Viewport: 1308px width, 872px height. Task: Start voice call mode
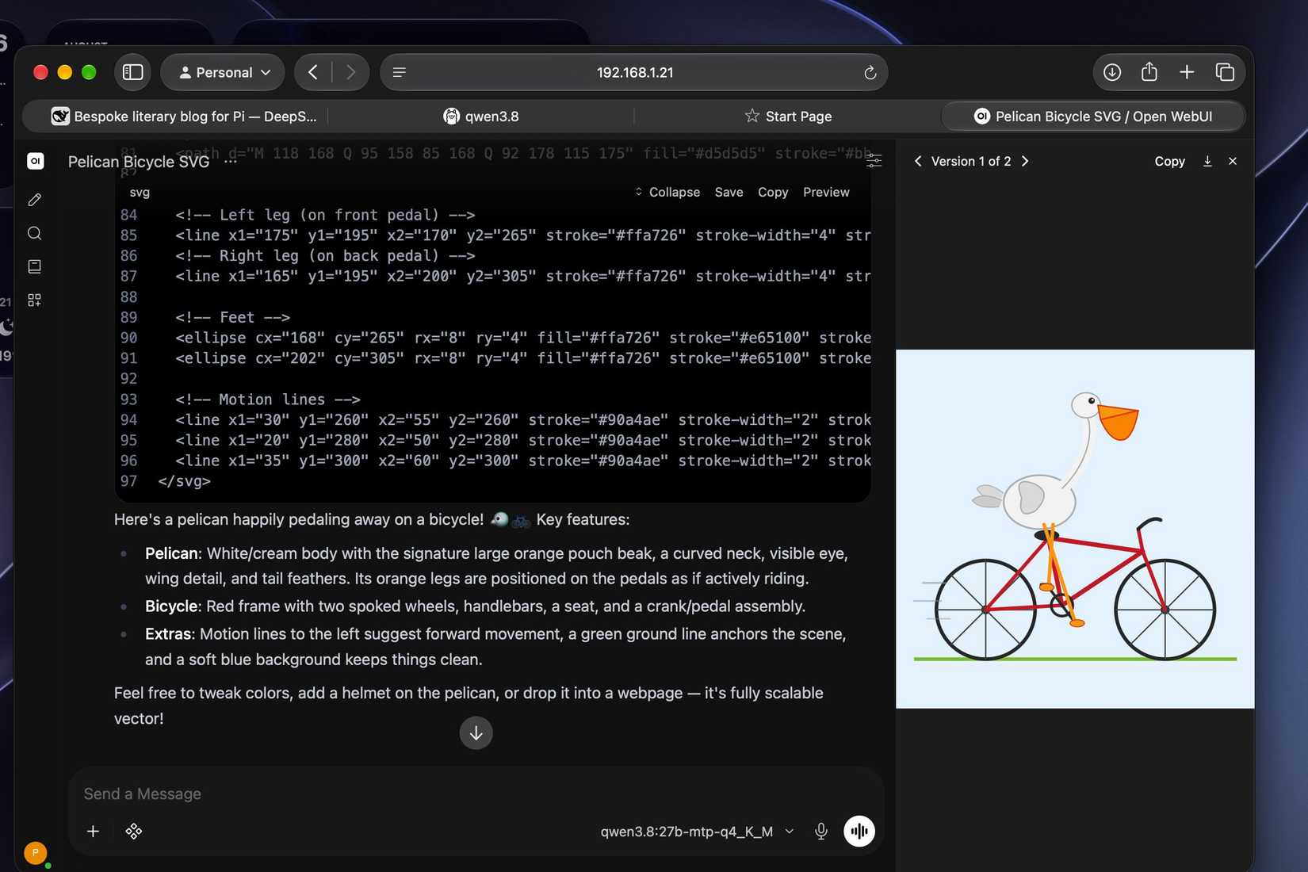tap(859, 831)
